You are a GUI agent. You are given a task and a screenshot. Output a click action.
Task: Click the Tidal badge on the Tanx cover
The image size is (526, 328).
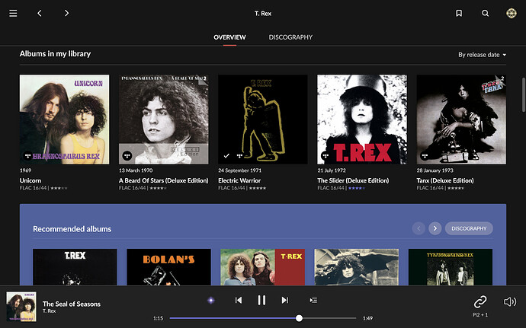point(425,156)
